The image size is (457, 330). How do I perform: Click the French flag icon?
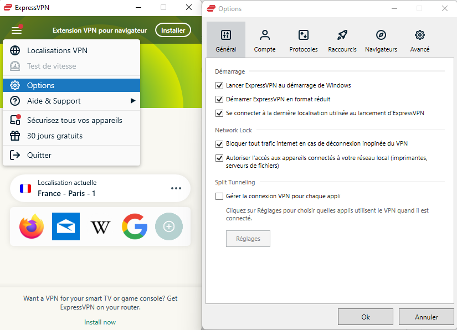25,188
